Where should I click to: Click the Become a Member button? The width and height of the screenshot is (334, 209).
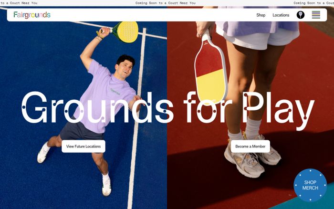coord(250,146)
